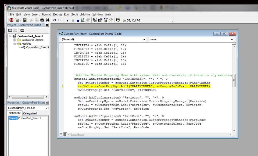Click the code window scroll up arrow
Image resolution: width=258 pixels, height=156 pixels.
(x=234, y=47)
